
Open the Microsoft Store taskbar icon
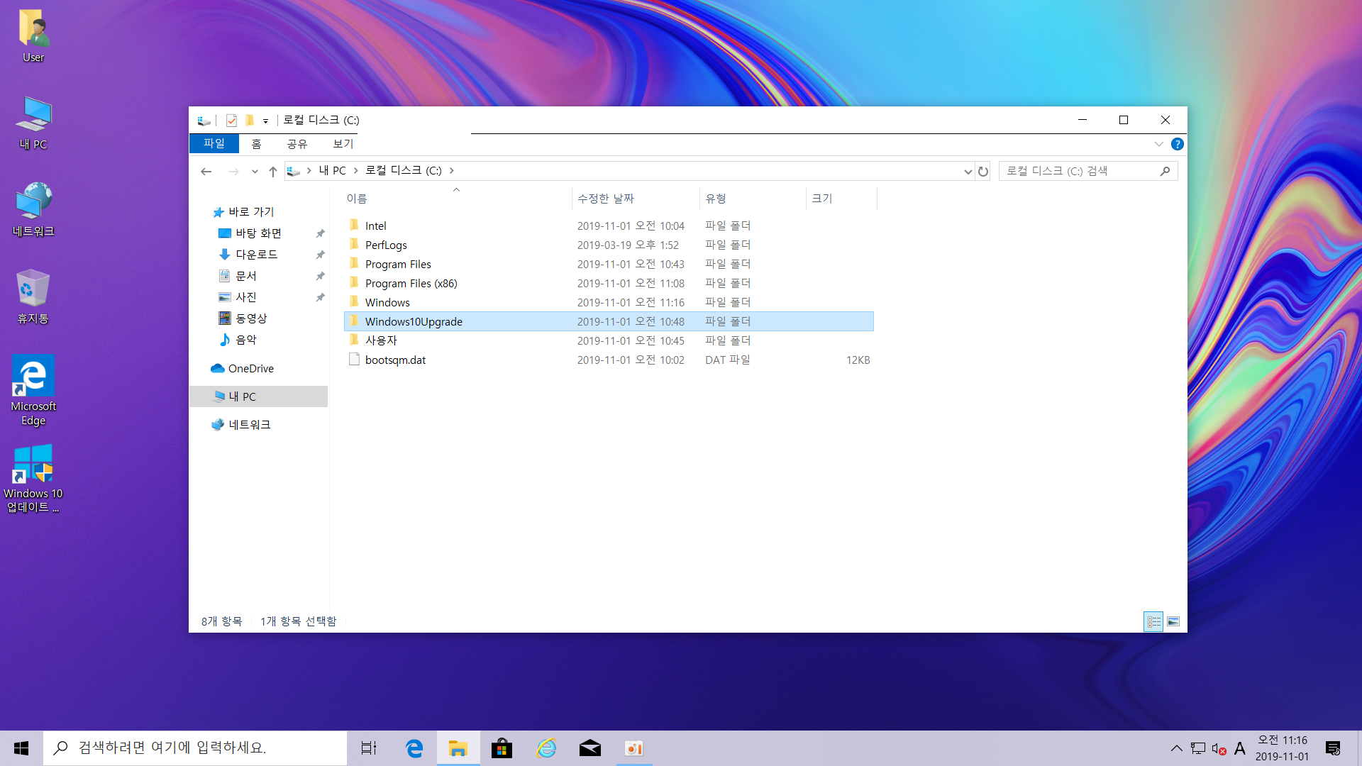click(x=502, y=748)
